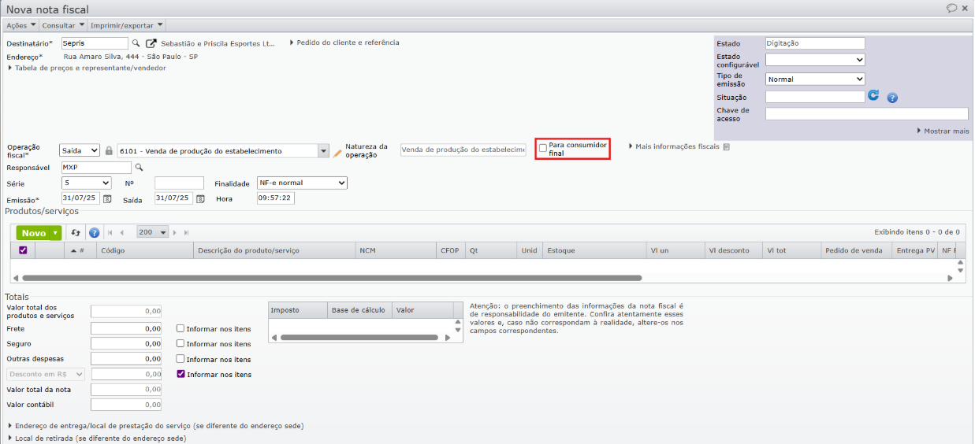Click the blue refresh icon beside Situação
Screen dimensions: 975x444
(873, 96)
